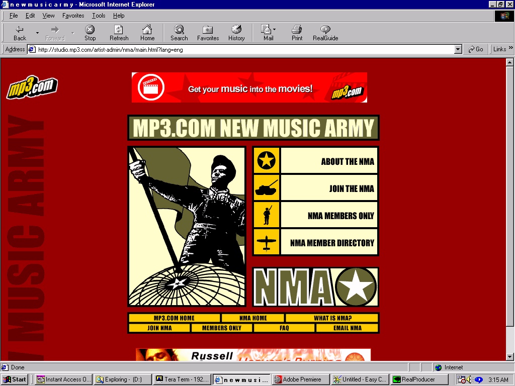
Task: Click the mp3.com logo in the page corner
Action: 32,87
